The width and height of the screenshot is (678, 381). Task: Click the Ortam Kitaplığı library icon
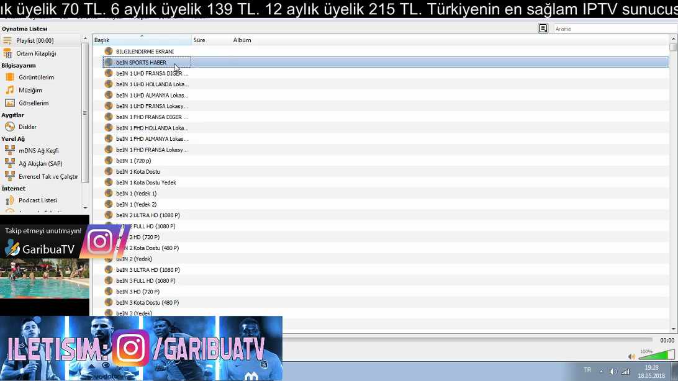(7, 53)
